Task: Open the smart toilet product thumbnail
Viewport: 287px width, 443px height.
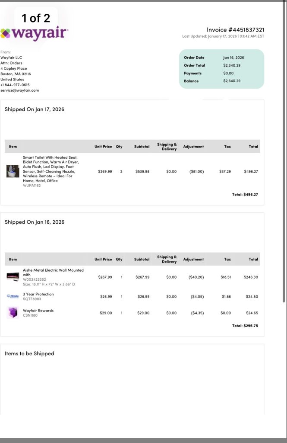Action: click(x=13, y=171)
